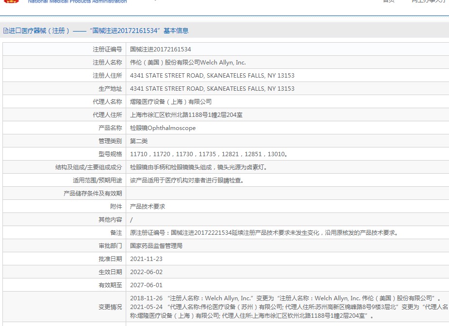This screenshot has height=326, width=449.
Task: Select the 2021-05-24 change record line
Action: coord(289,311)
